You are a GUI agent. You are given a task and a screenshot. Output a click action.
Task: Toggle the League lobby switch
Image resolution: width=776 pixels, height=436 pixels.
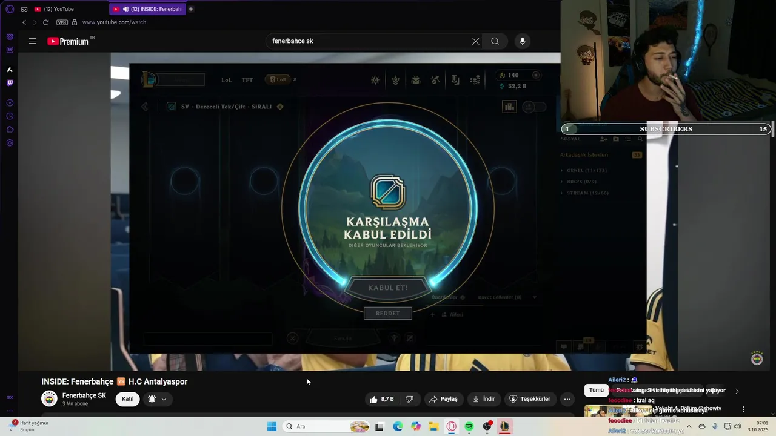(x=534, y=107)
